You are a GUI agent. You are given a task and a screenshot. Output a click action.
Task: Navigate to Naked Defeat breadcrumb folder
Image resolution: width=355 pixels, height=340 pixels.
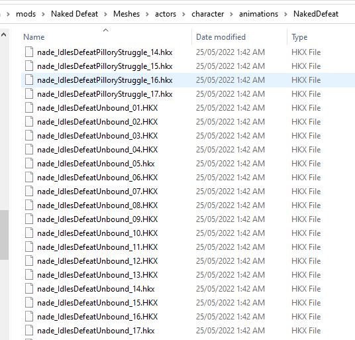[74, 14]
